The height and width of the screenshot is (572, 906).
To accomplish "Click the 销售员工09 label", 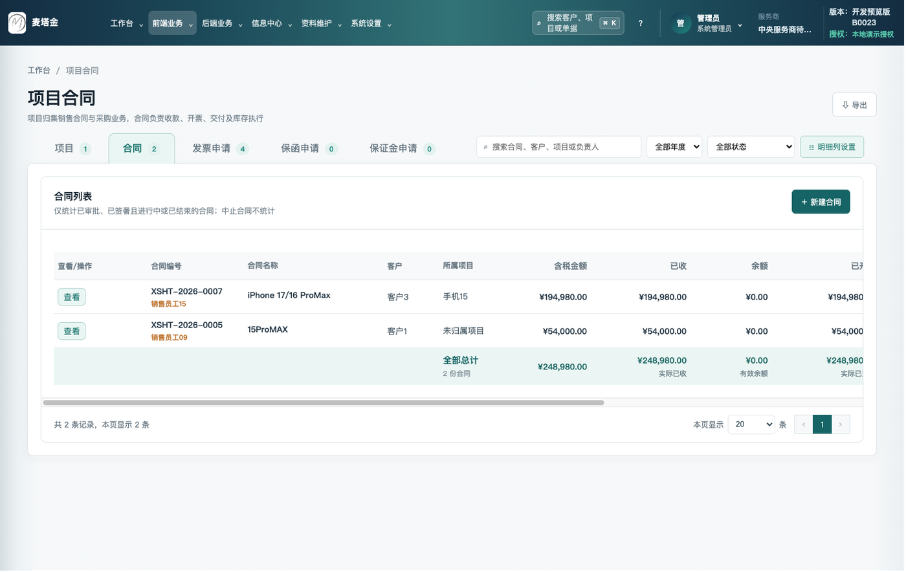I will pos(170,338).
